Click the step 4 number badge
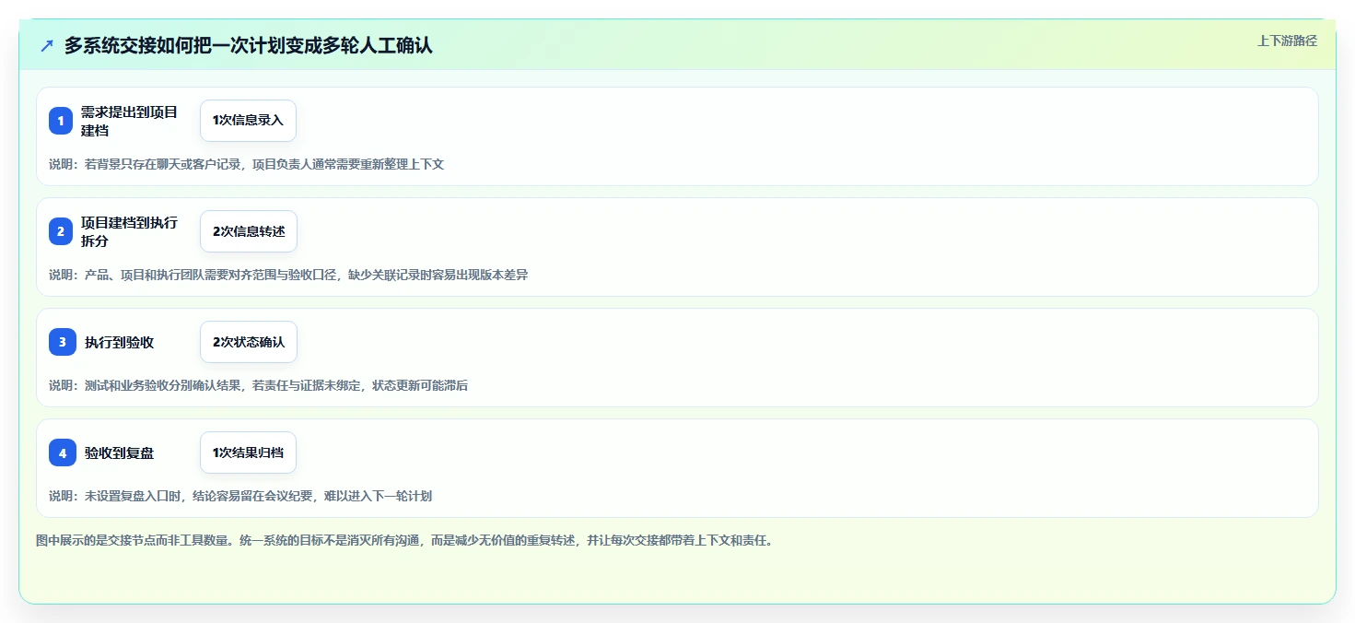This screenshot has width=1355, height=623. point(61,453)
